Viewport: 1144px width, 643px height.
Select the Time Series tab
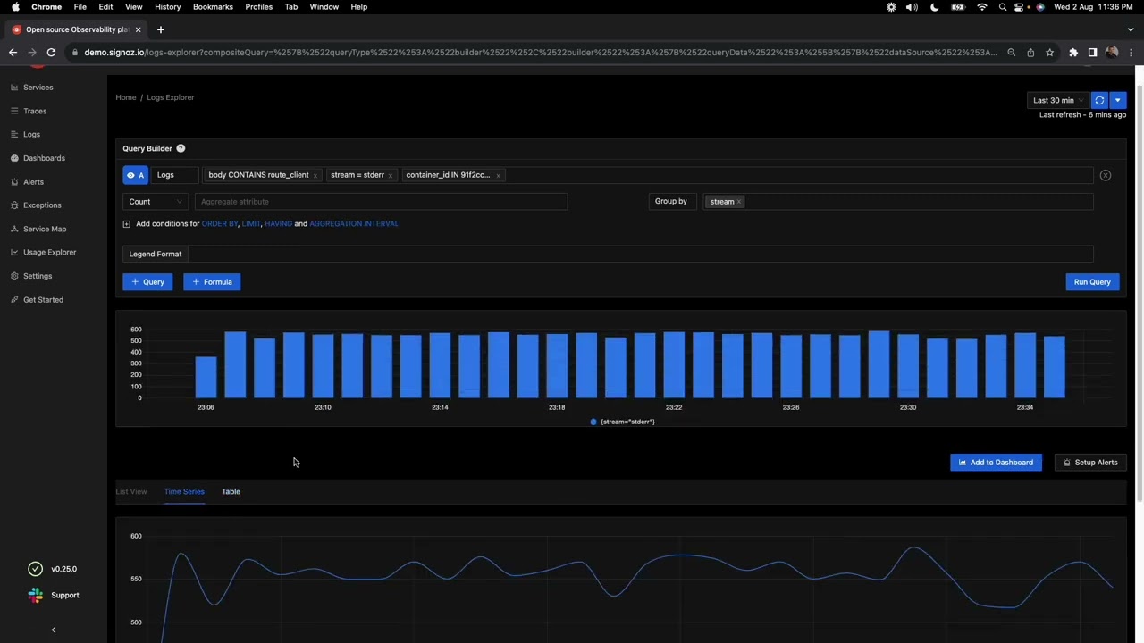coord(184,491)
